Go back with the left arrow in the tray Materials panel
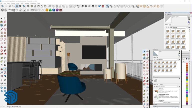192x108 pixels. click(x=166, y=27)
